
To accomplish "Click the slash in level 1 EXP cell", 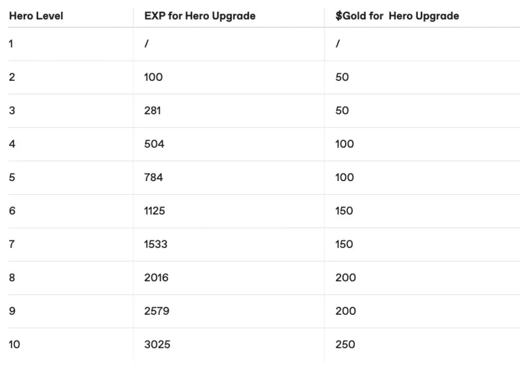I will tap(146, 44).
